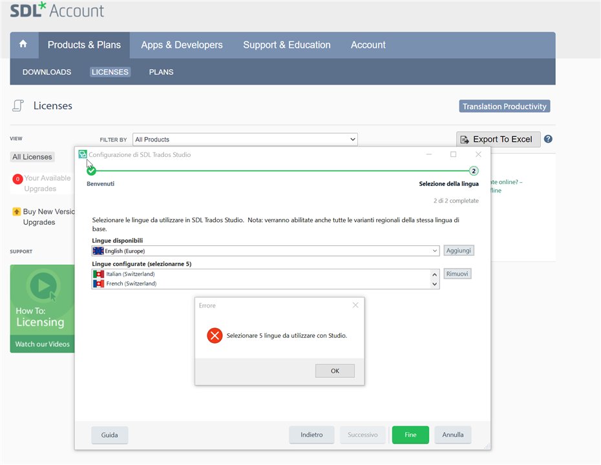Close the Configurazione di SDL Trados Studio window

pos(478,154)
